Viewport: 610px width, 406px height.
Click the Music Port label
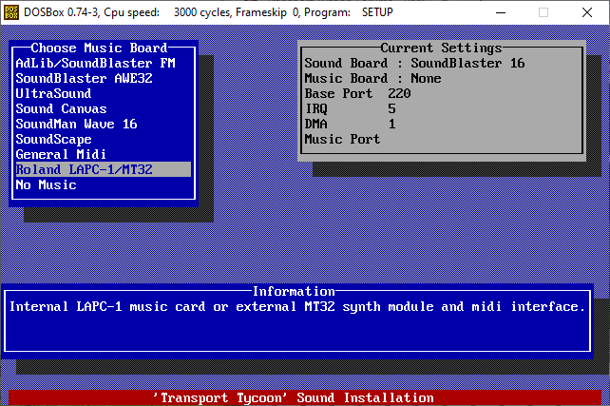point(342,139)
